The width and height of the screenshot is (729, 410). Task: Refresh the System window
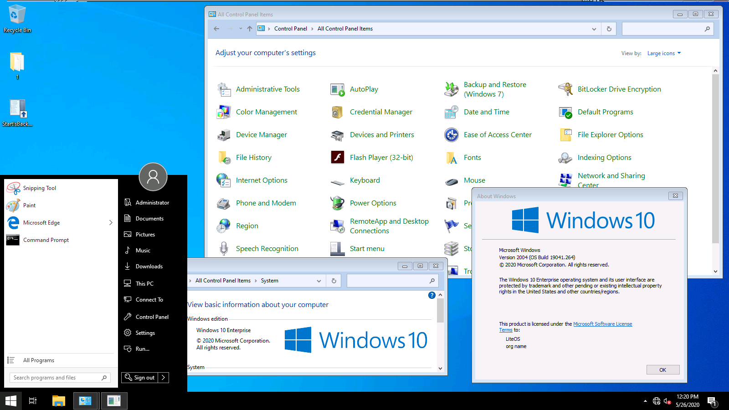click(x=334, y=281)
